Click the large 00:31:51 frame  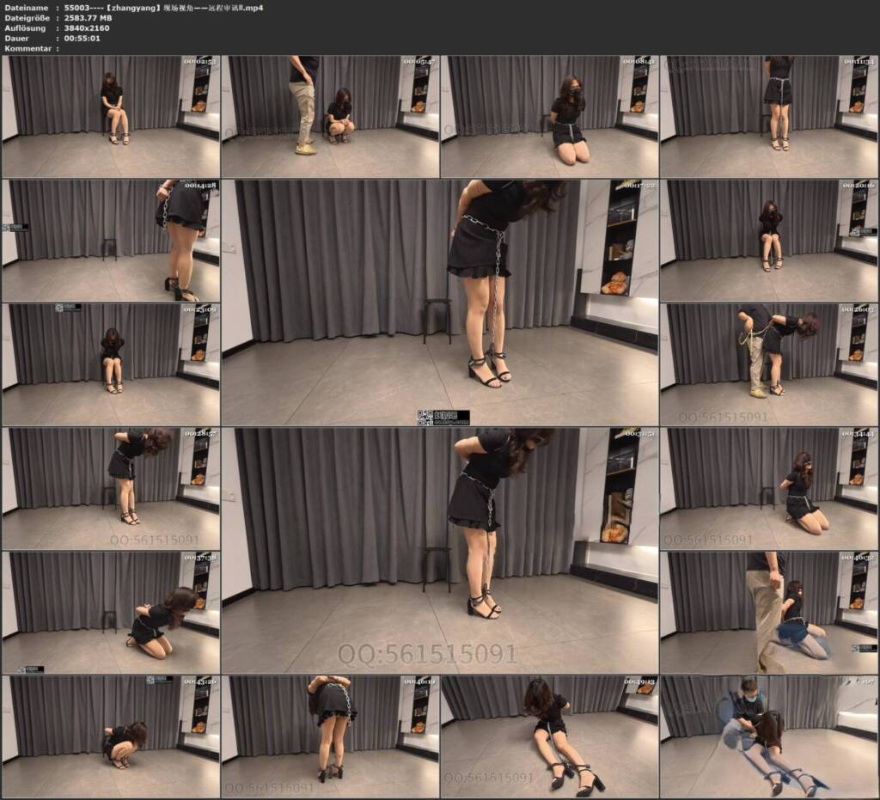440,550
